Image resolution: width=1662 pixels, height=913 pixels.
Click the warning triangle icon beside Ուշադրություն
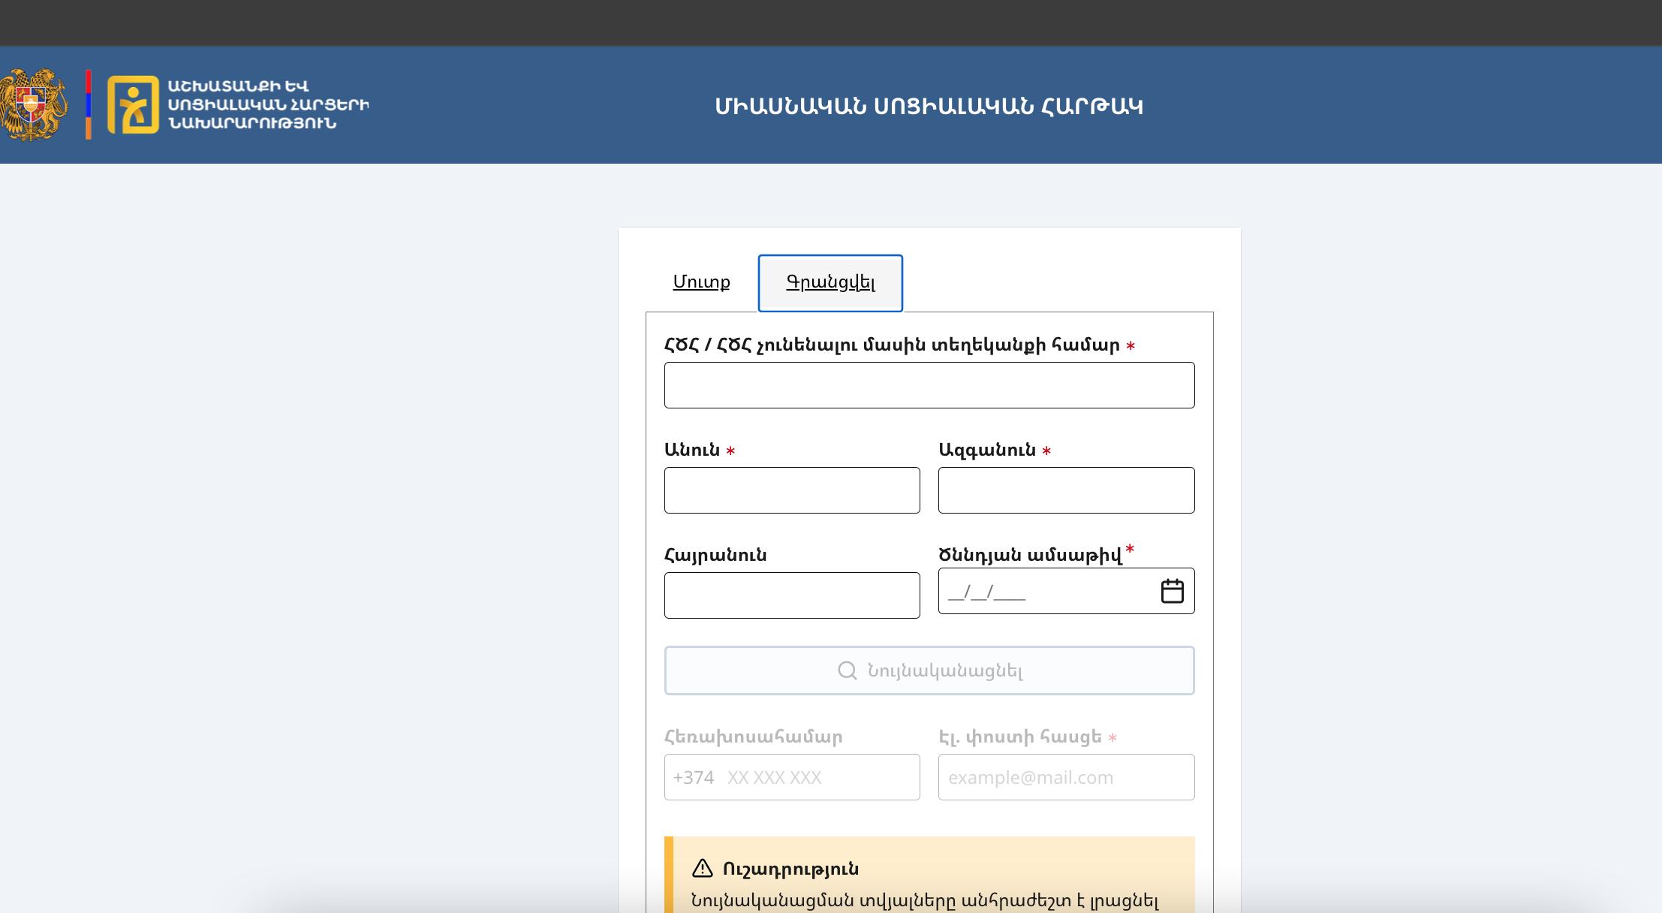(x=702, y=869)
